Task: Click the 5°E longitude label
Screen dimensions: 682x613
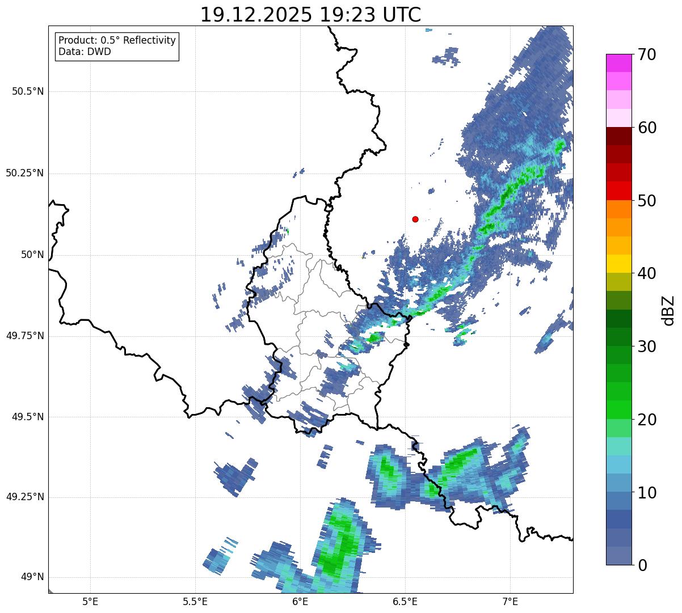Action: [90, 601]
